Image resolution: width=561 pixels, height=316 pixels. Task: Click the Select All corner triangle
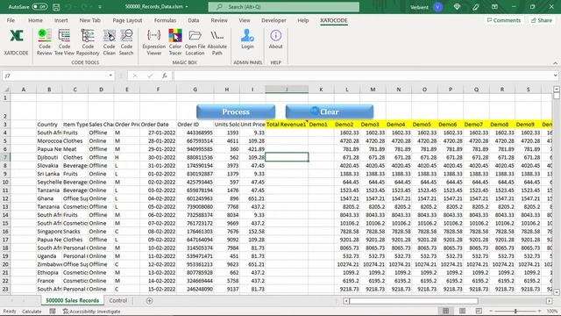6,90
